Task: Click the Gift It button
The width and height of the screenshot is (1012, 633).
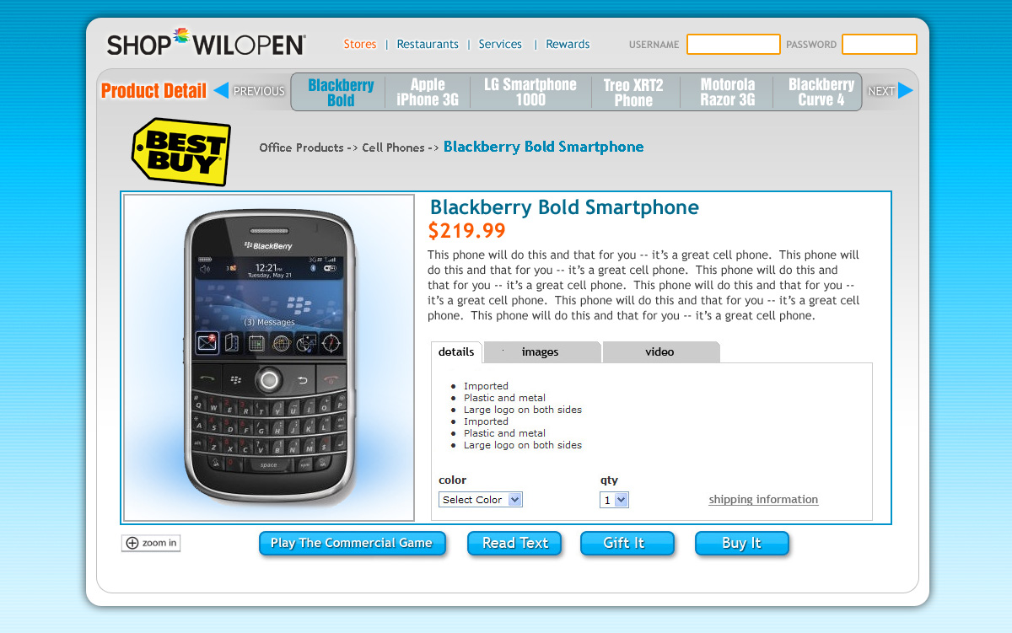Action: [x=627, y=544]
